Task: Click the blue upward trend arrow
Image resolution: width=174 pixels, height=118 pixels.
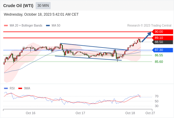Action: point(147,37)
